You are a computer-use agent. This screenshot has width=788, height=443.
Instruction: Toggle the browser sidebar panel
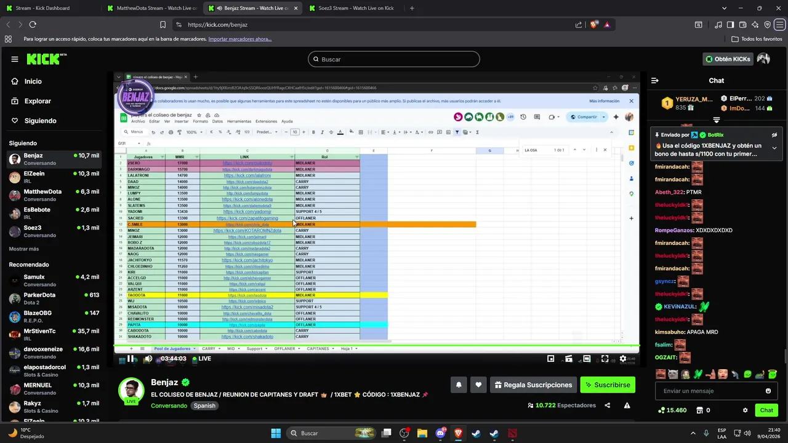730,25
